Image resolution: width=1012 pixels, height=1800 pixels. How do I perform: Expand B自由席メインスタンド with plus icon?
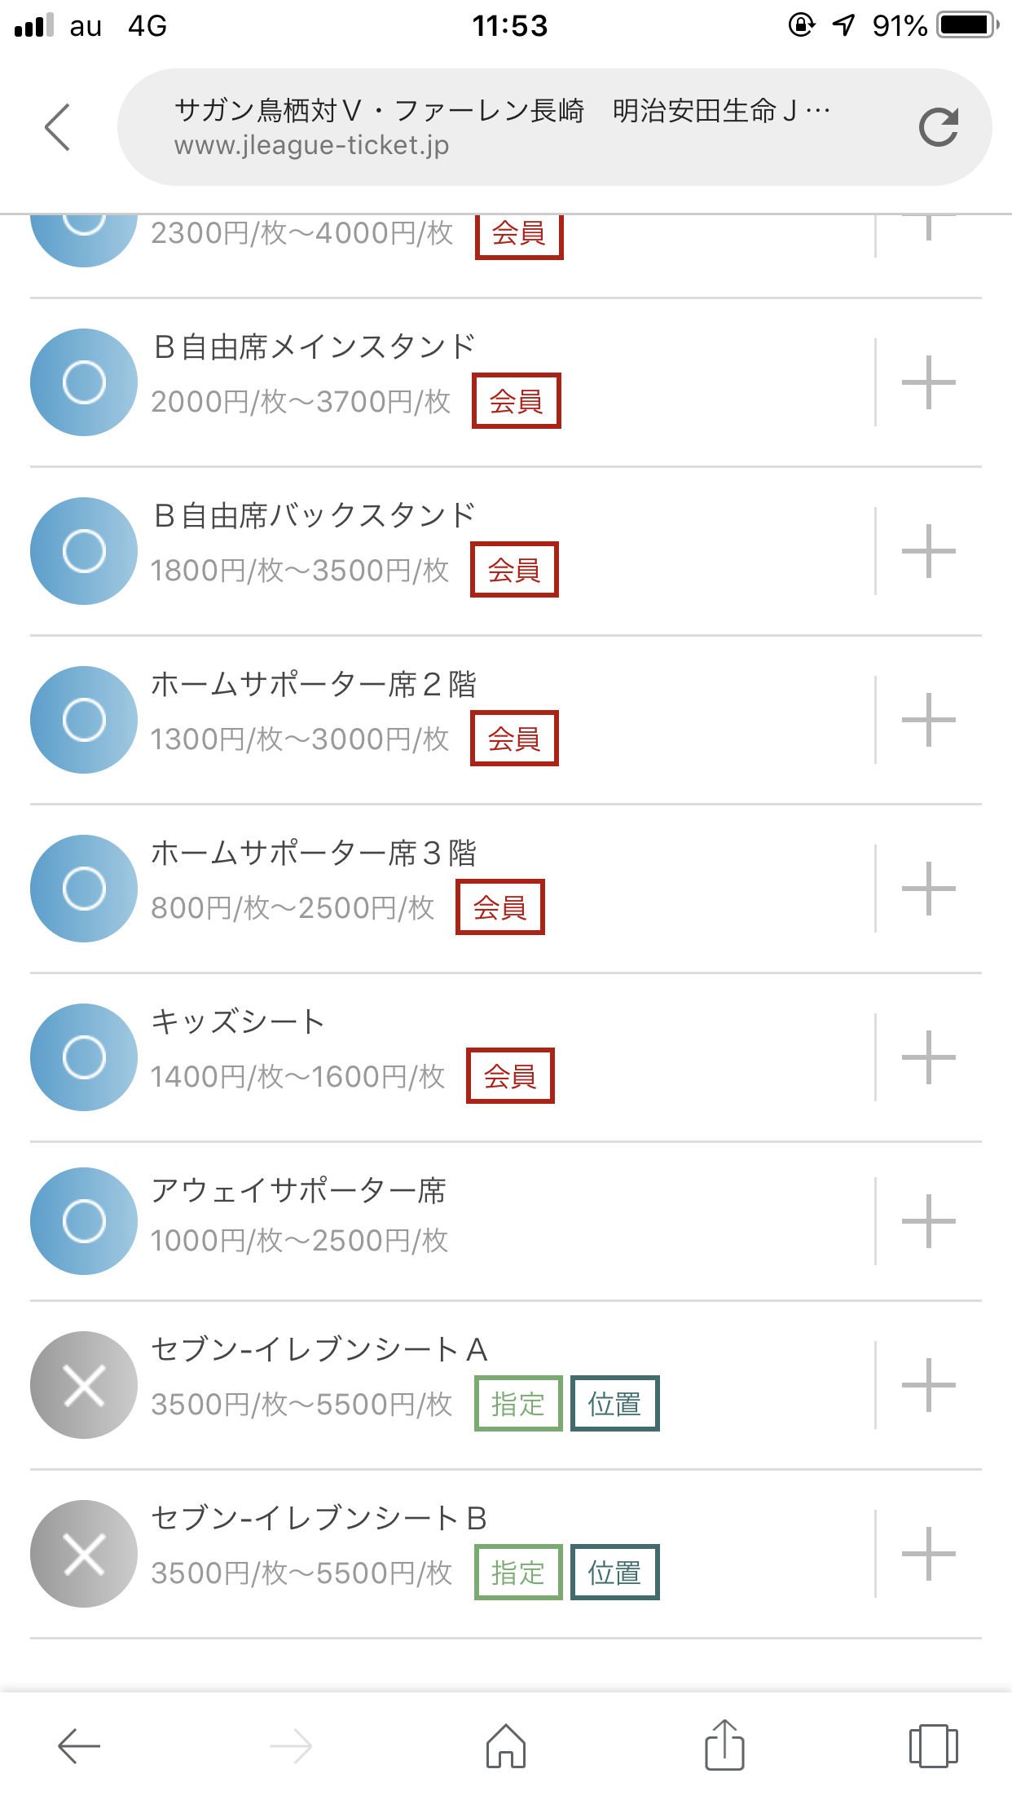(x=928, y=382)
